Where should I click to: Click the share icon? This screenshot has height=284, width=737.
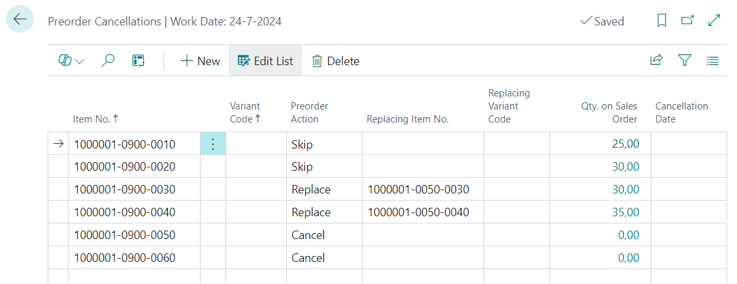pyautogui.click(x=656, y=61)
